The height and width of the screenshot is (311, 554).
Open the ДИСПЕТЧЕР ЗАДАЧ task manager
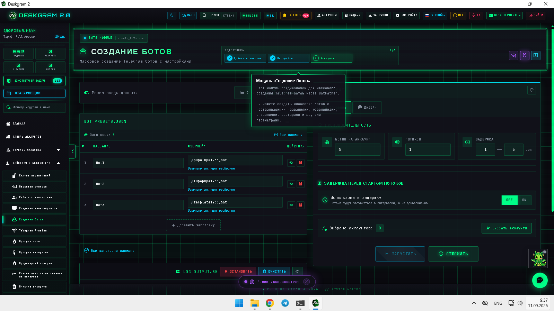34,81
